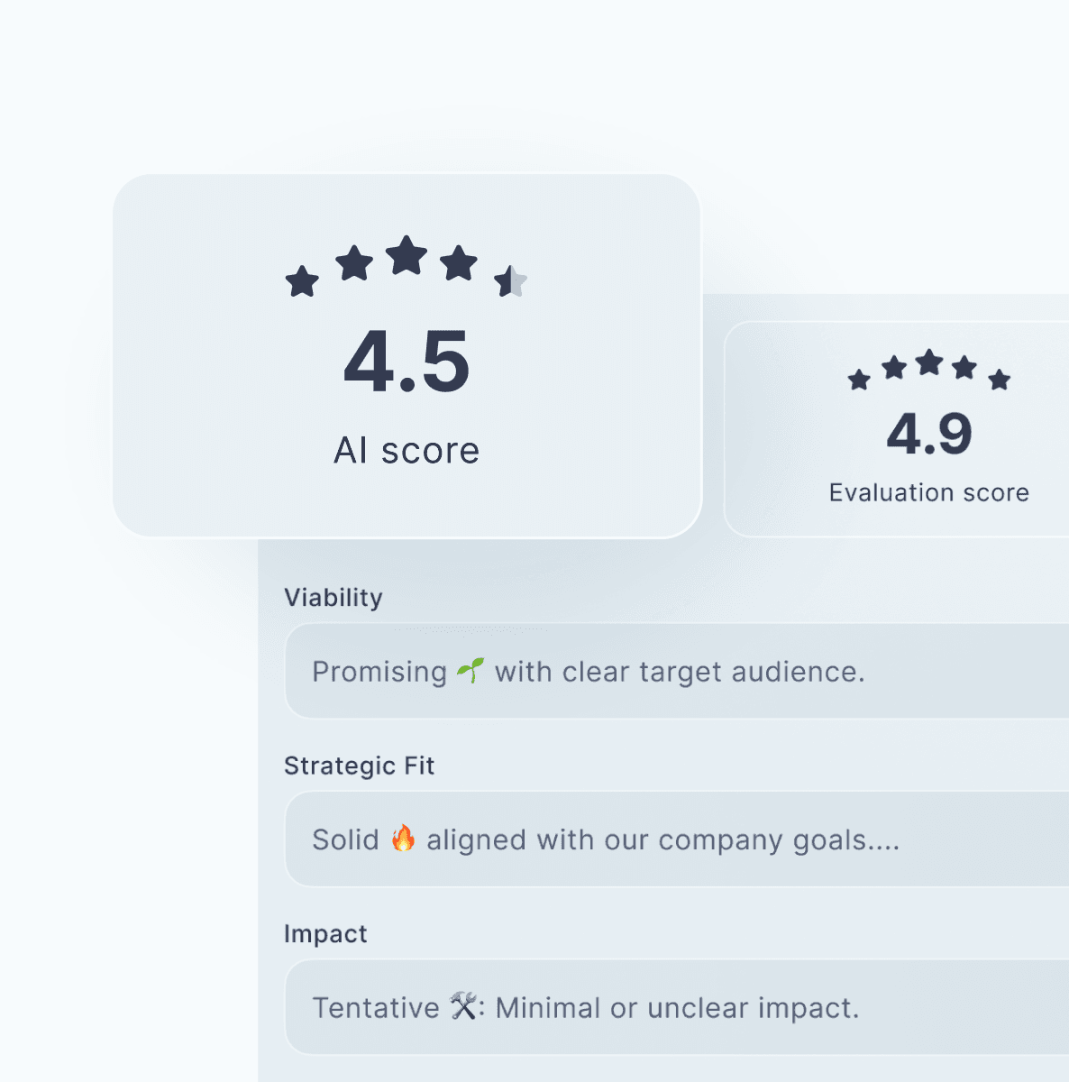
Task: Click the last star in Evaluation score rating
Action: (x=1000, y=380)
